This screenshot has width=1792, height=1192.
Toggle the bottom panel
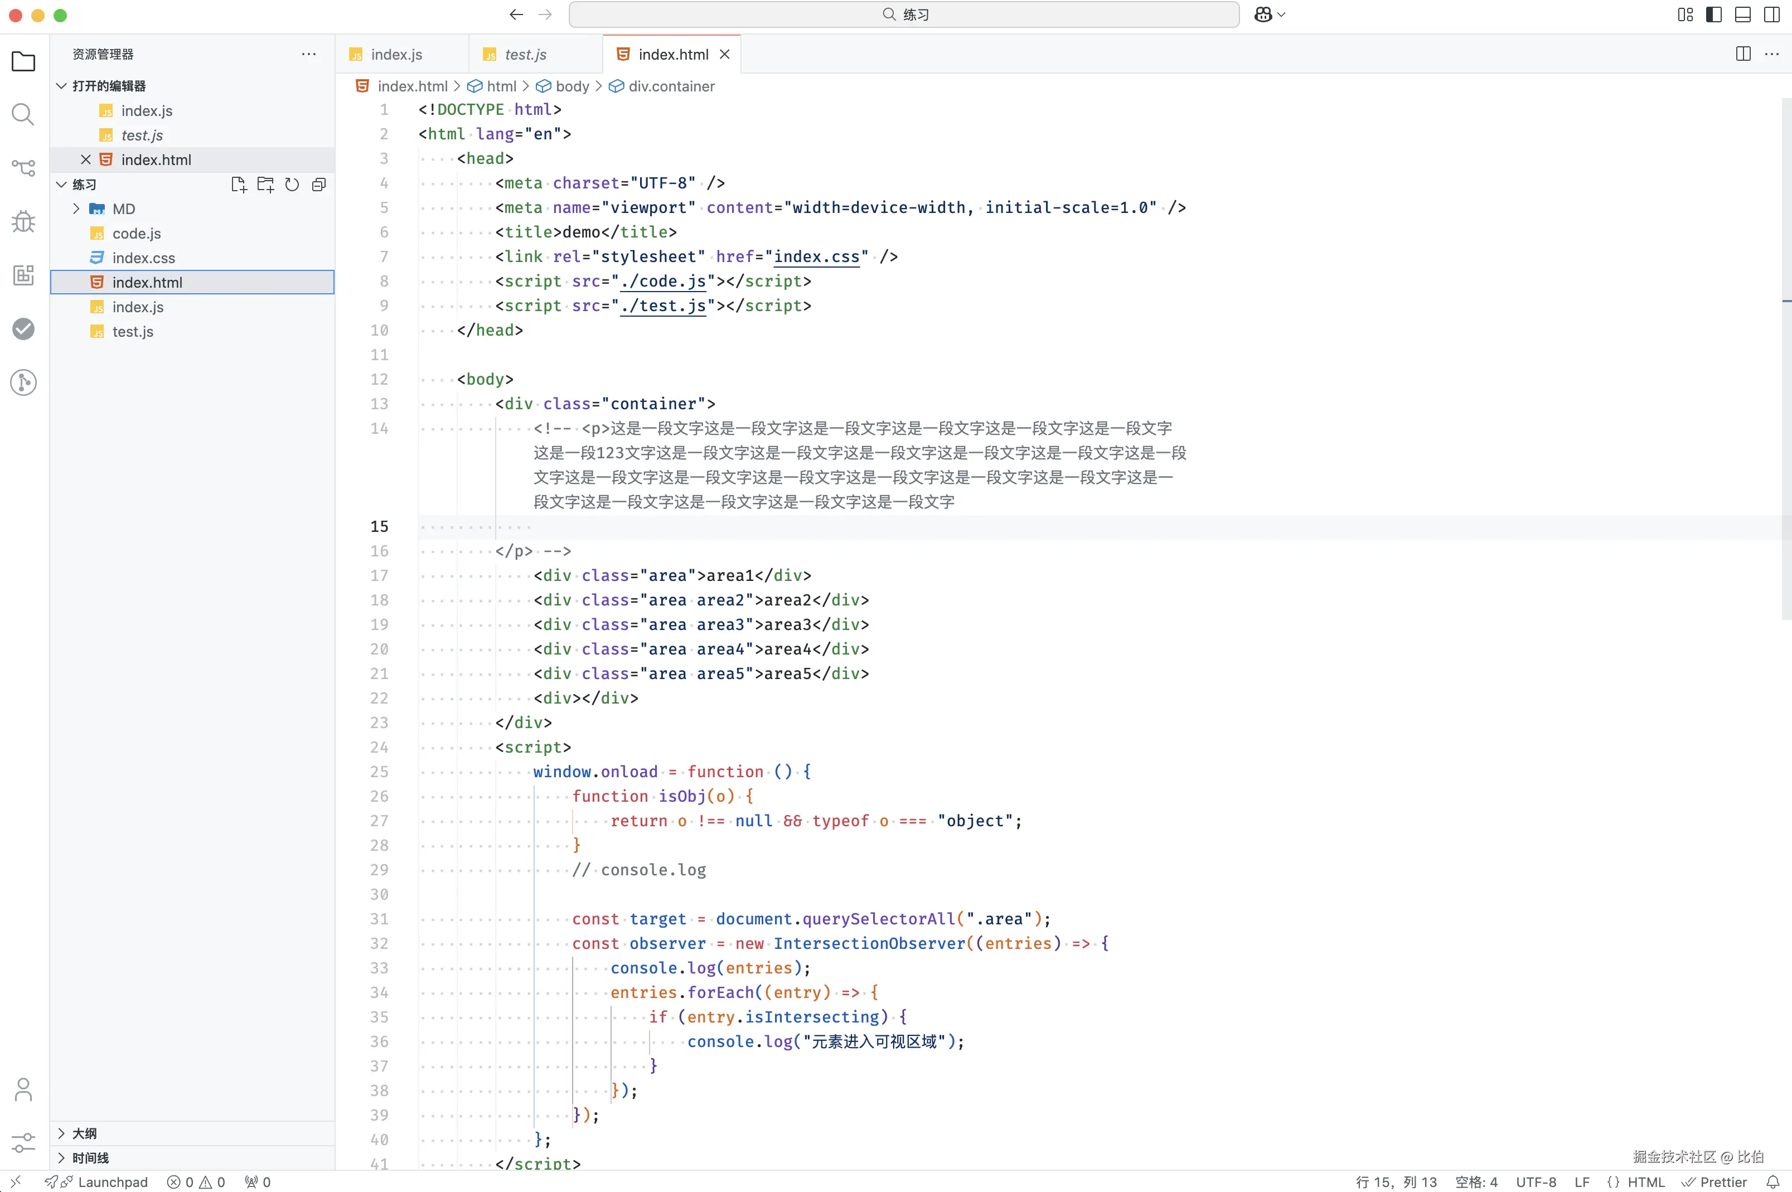pyautogui.click(x=1742, y=14)
